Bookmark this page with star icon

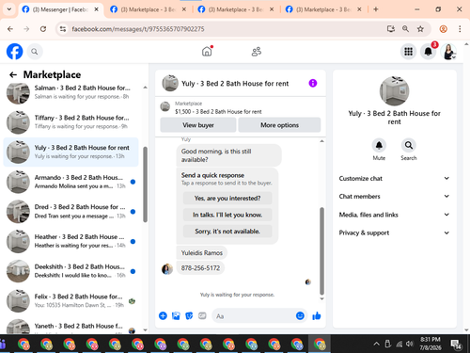420,29
